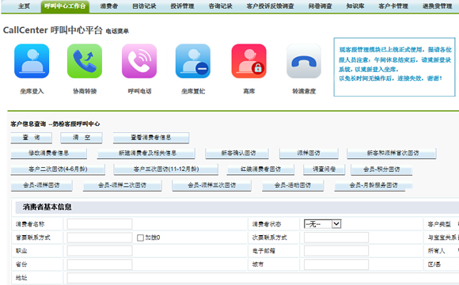Viewport: 459px width, 285px height.
Task: Focus the 省份 input field
Action: point(100,264)
